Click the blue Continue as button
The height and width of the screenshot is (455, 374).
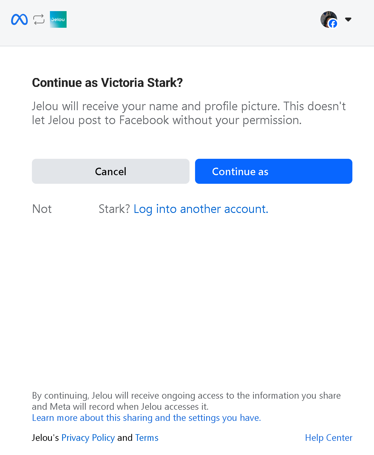[x=274, y=171]
